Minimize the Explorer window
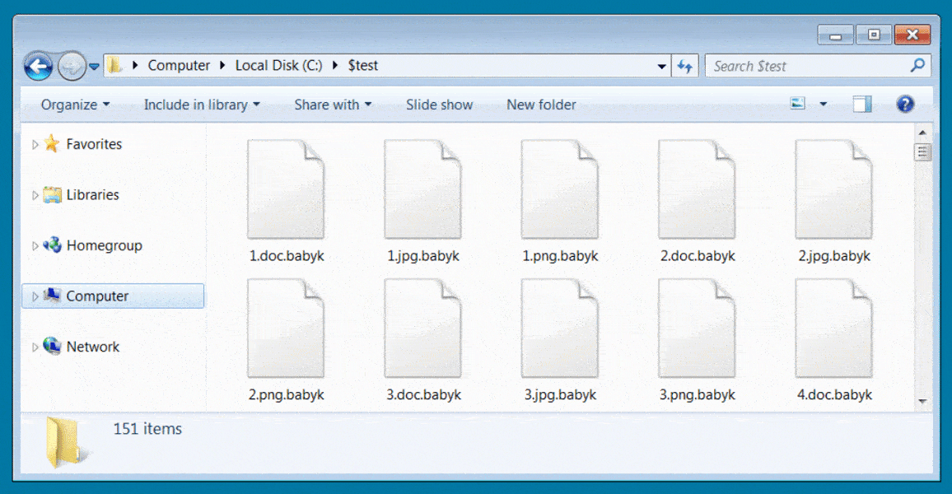The image size is (952, 494). 835,35
